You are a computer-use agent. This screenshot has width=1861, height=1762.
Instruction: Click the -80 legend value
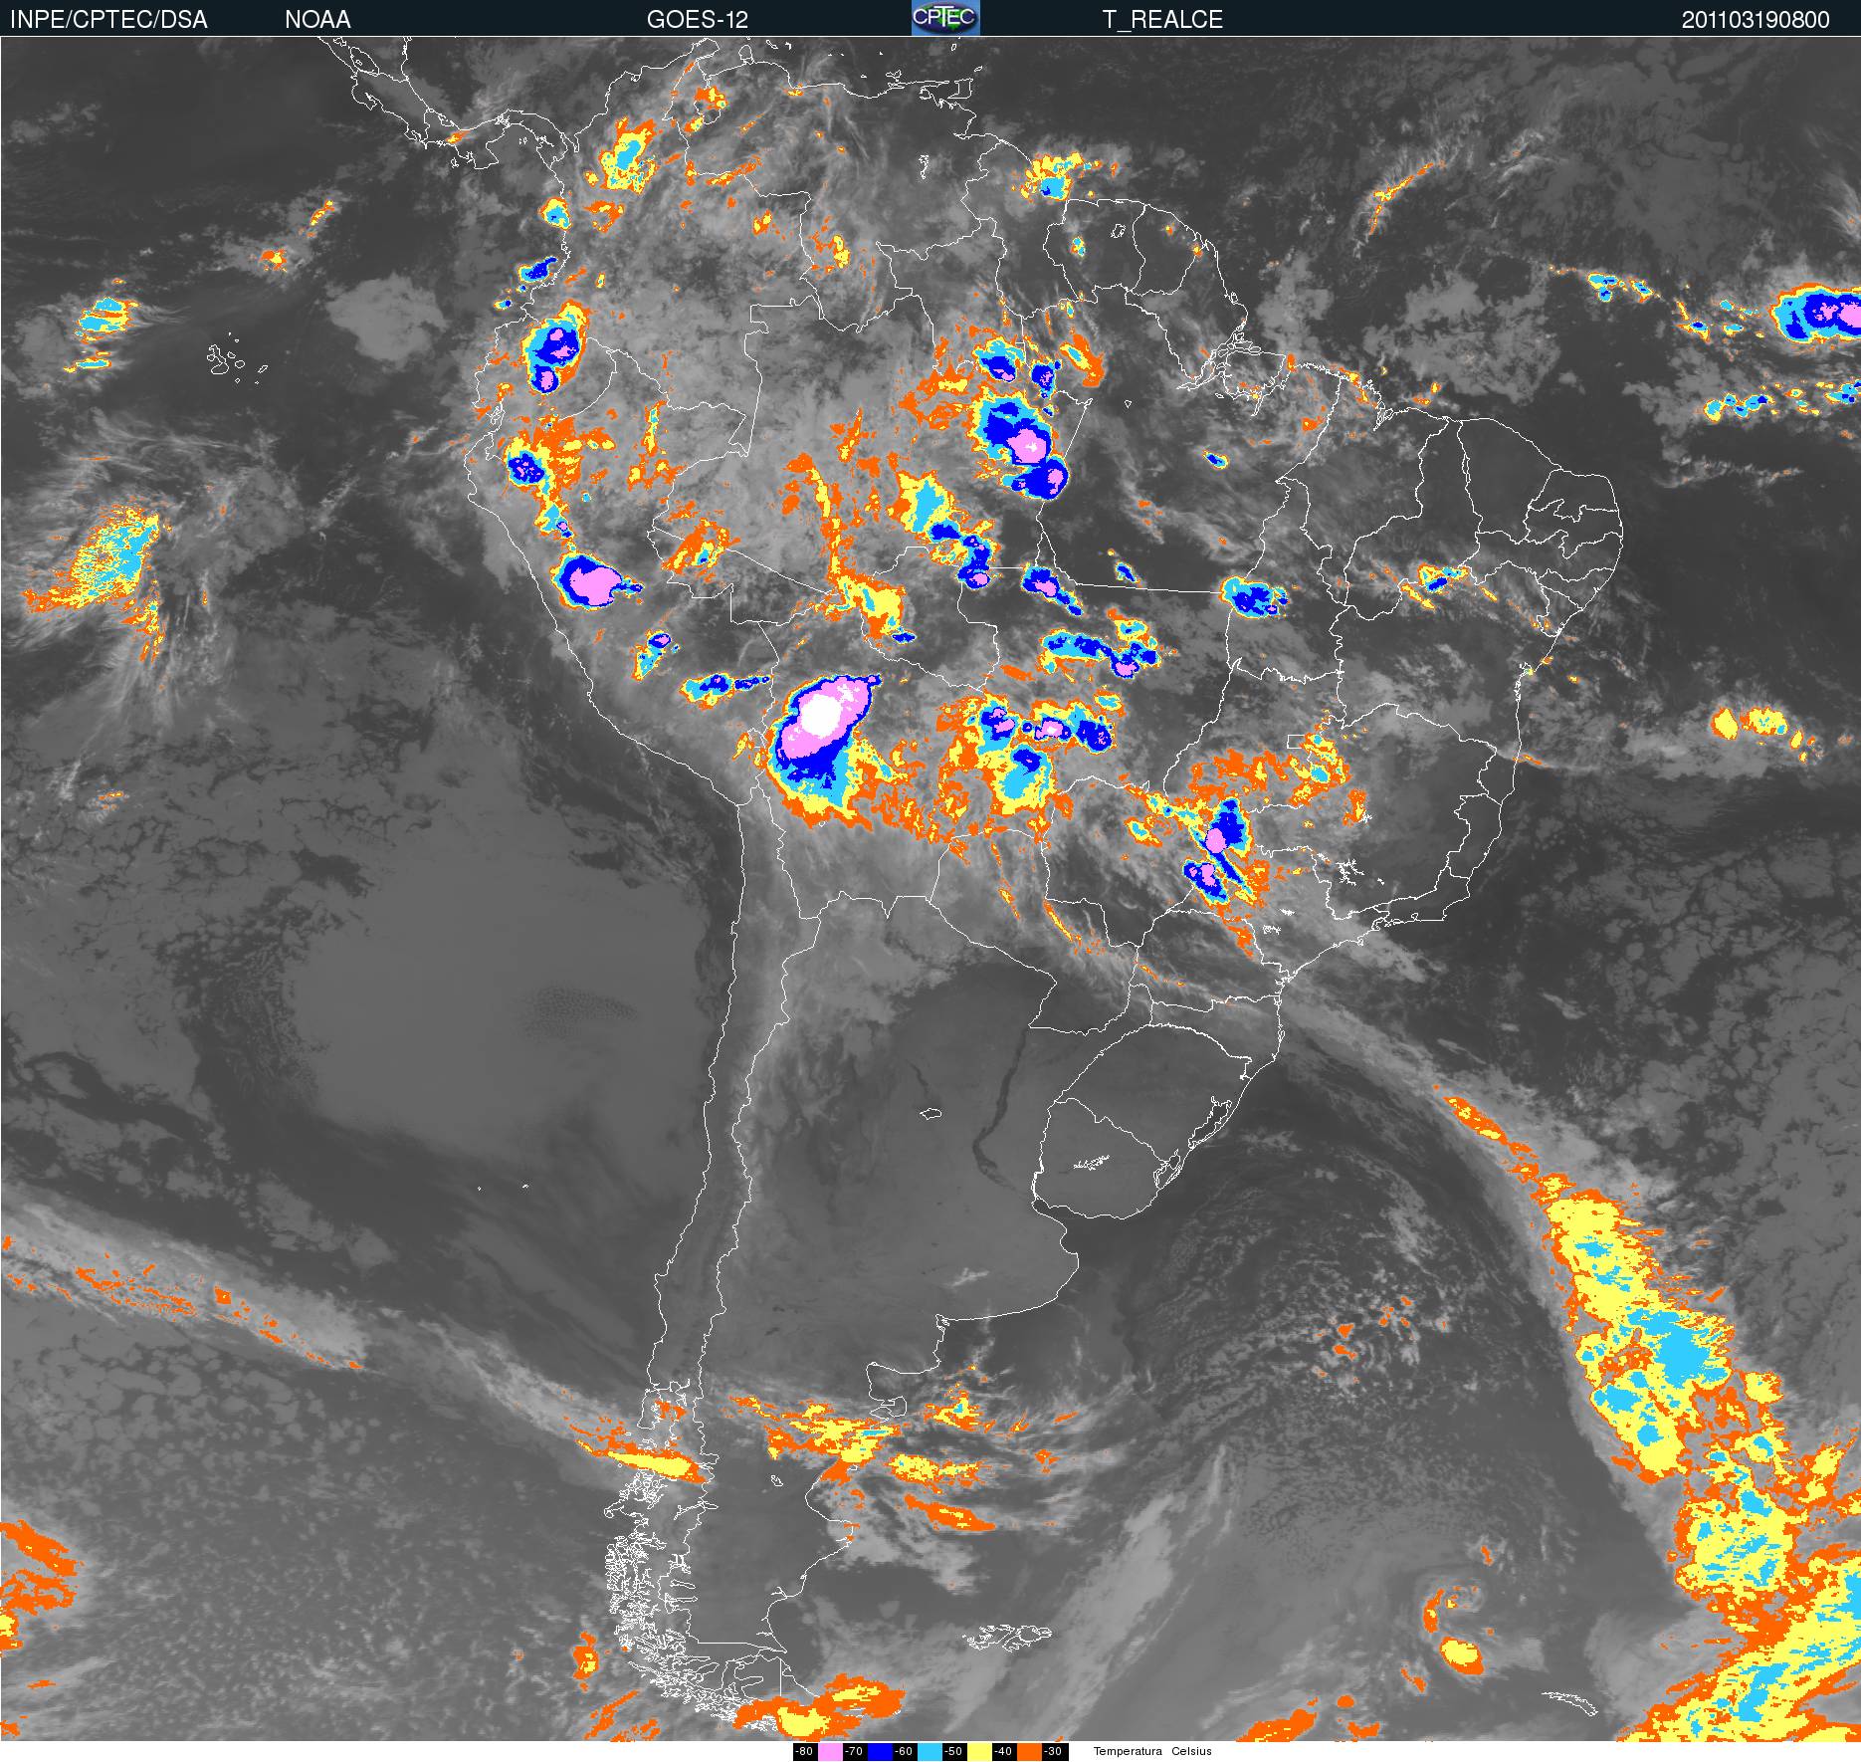coord(805,1751)
